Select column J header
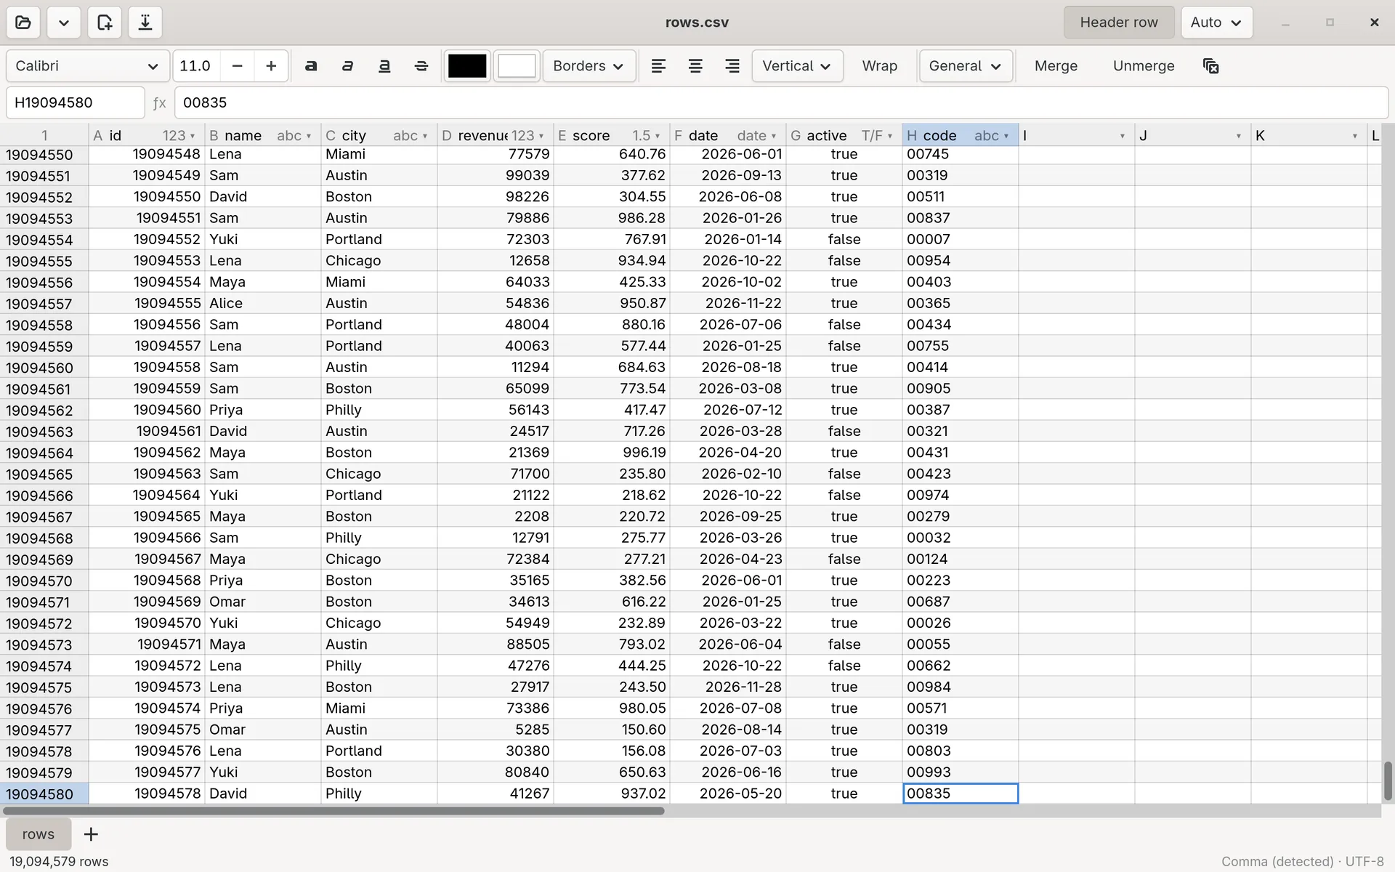This screenshot has height=872, width=1395. 1193,135
